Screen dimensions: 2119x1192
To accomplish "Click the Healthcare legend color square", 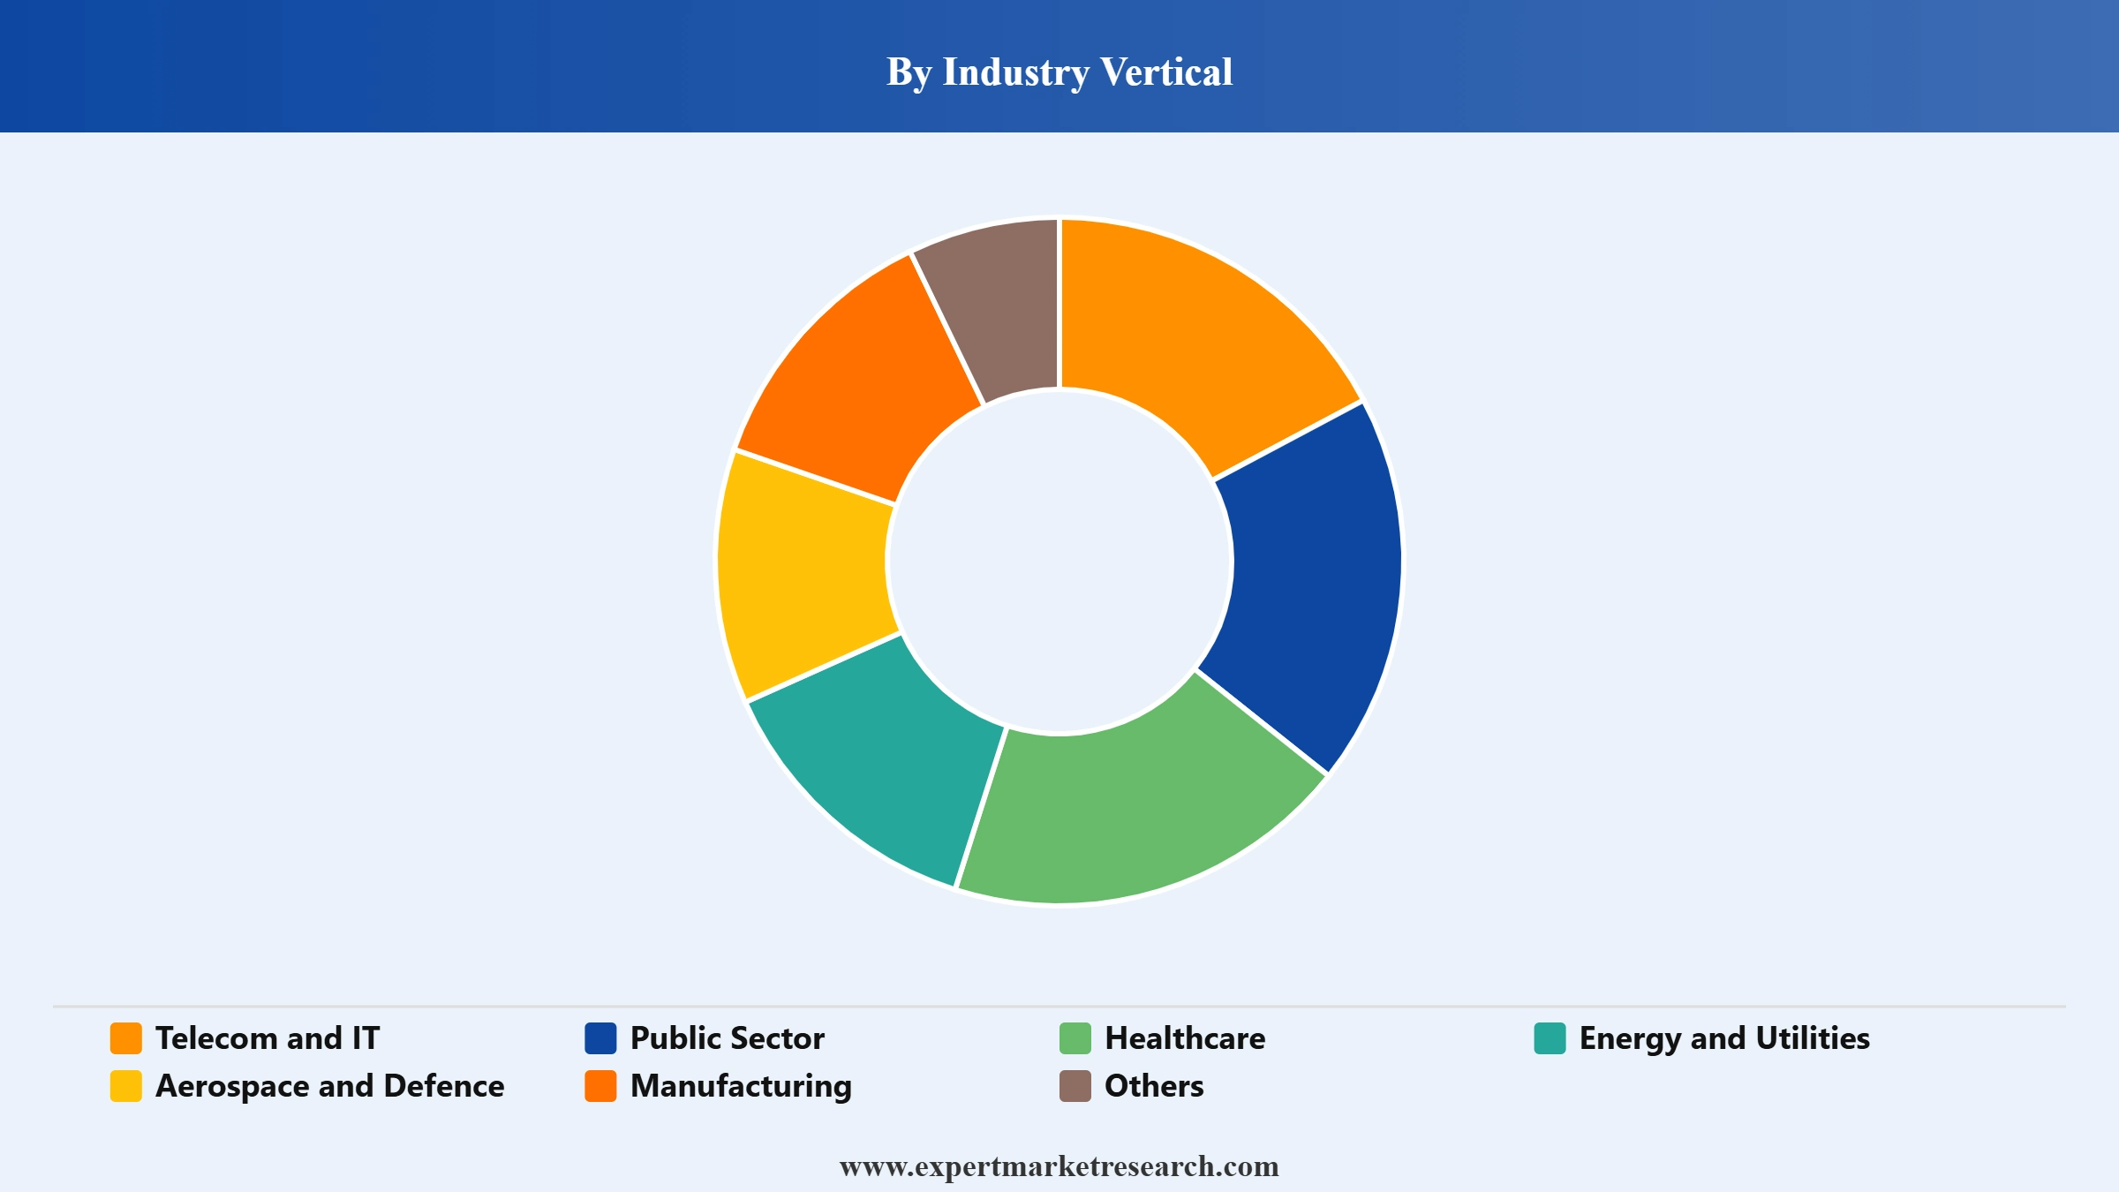I will [1075, 1038].
